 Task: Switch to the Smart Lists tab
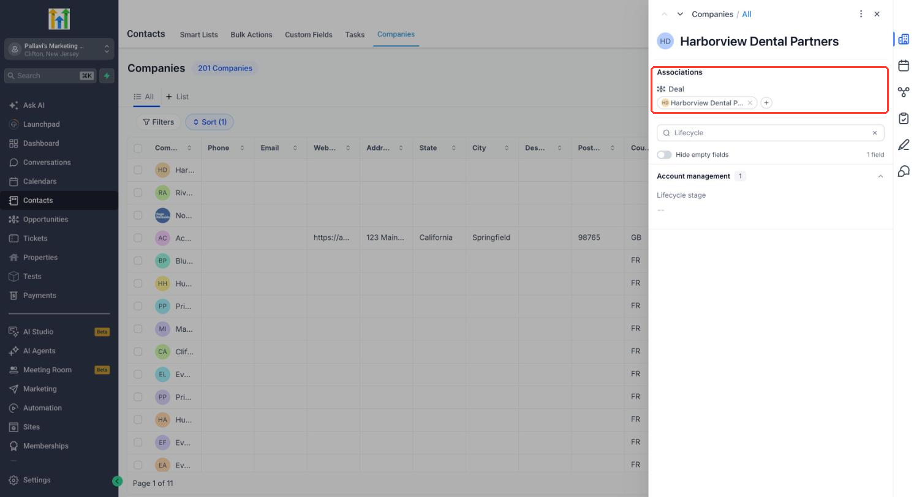coord(198,34)
